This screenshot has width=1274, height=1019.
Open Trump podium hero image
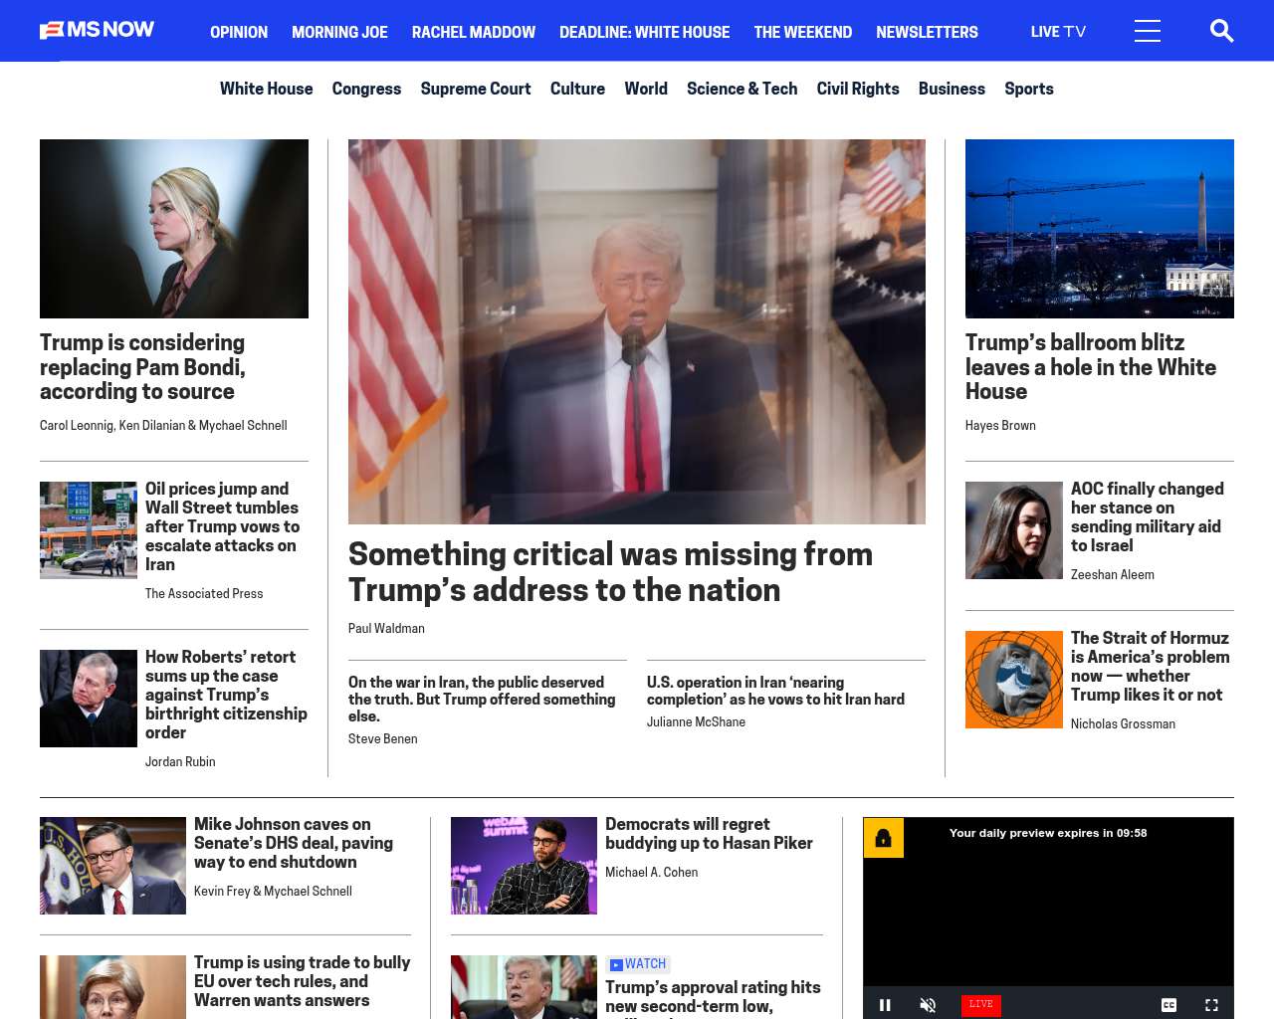click(637, 331)
